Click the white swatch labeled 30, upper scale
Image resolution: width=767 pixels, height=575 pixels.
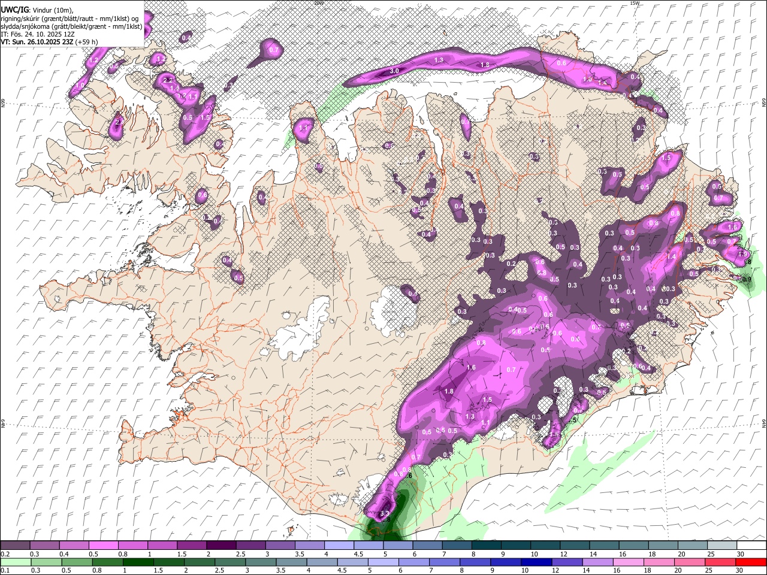751,546
